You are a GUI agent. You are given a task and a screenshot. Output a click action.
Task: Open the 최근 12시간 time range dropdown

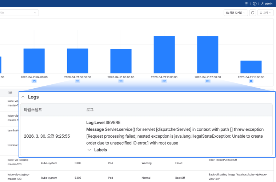(x=236, y=13)
